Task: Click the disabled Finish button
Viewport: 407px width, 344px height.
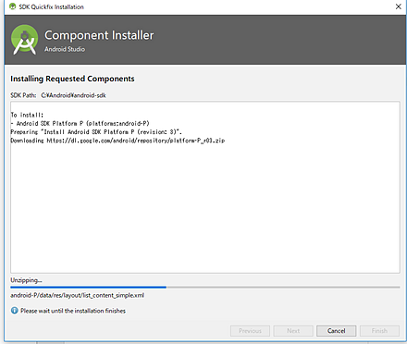Action: [379, 331]
